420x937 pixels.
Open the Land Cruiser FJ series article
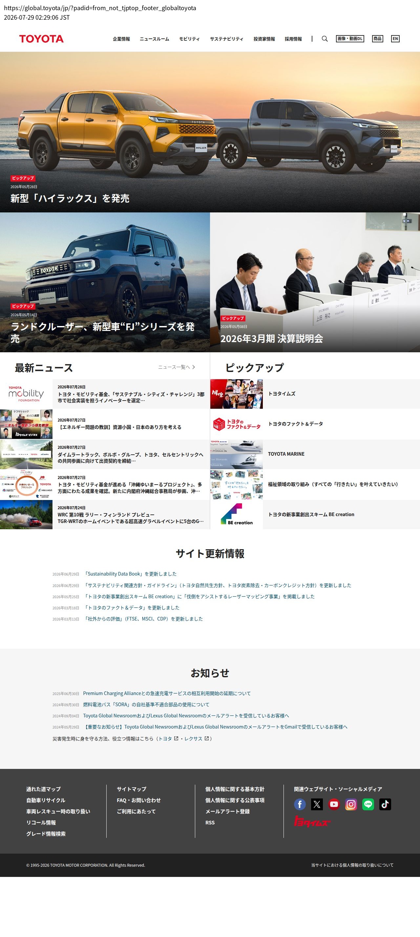pos(105,282)
